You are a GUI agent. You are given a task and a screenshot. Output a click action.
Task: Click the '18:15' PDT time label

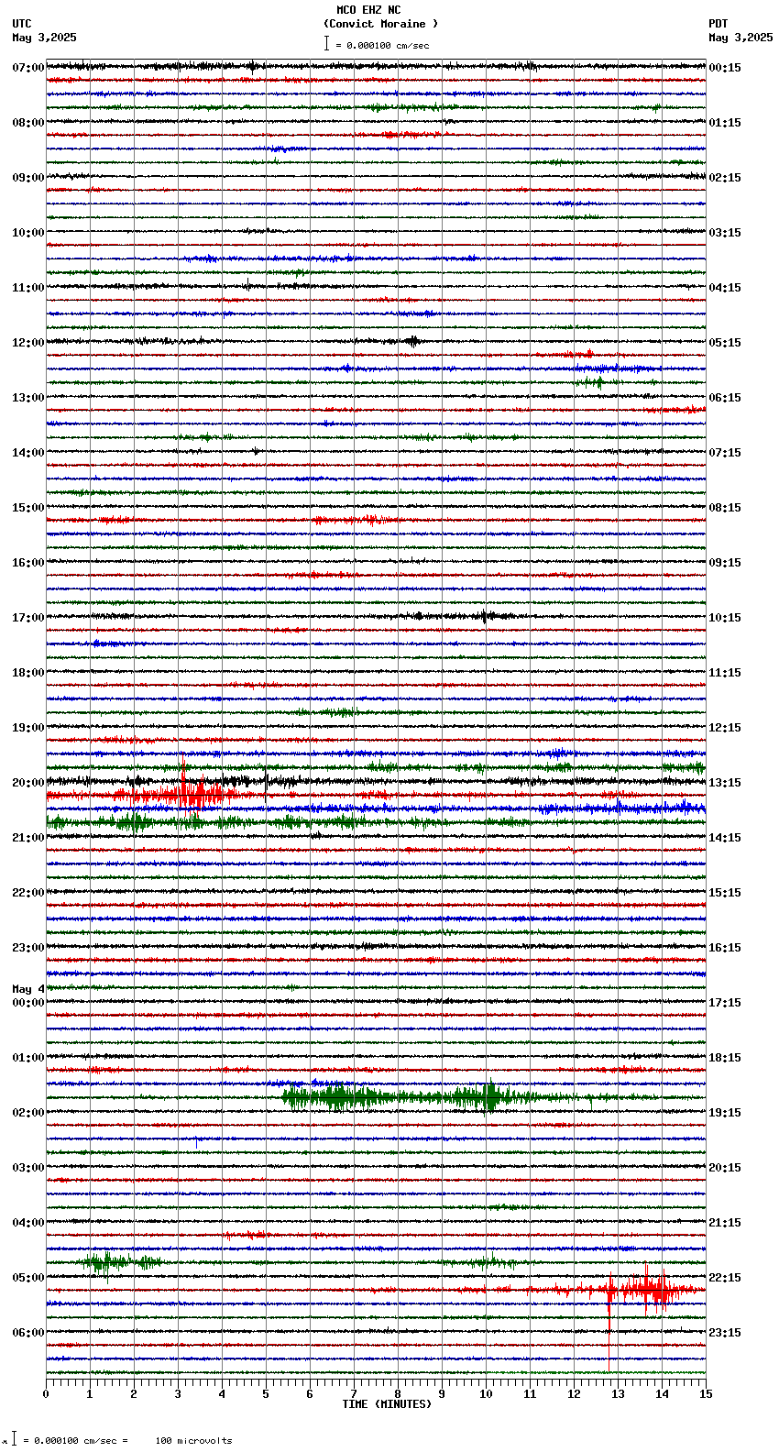[725, 1058]
